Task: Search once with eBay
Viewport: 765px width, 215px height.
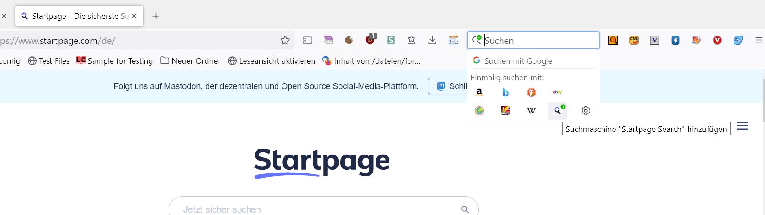Action: click(x=558, y=92)
